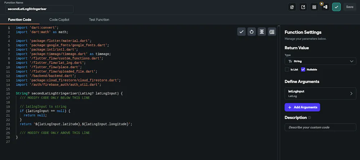Click the auth_util.dart import line

[59, 84]
